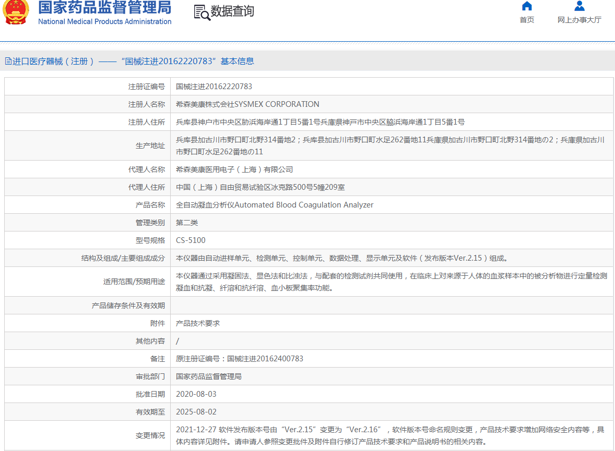Click the 国家药品监督管理局 site title
The height and width of the screenshot is (451, 615).
pos(104,7)
